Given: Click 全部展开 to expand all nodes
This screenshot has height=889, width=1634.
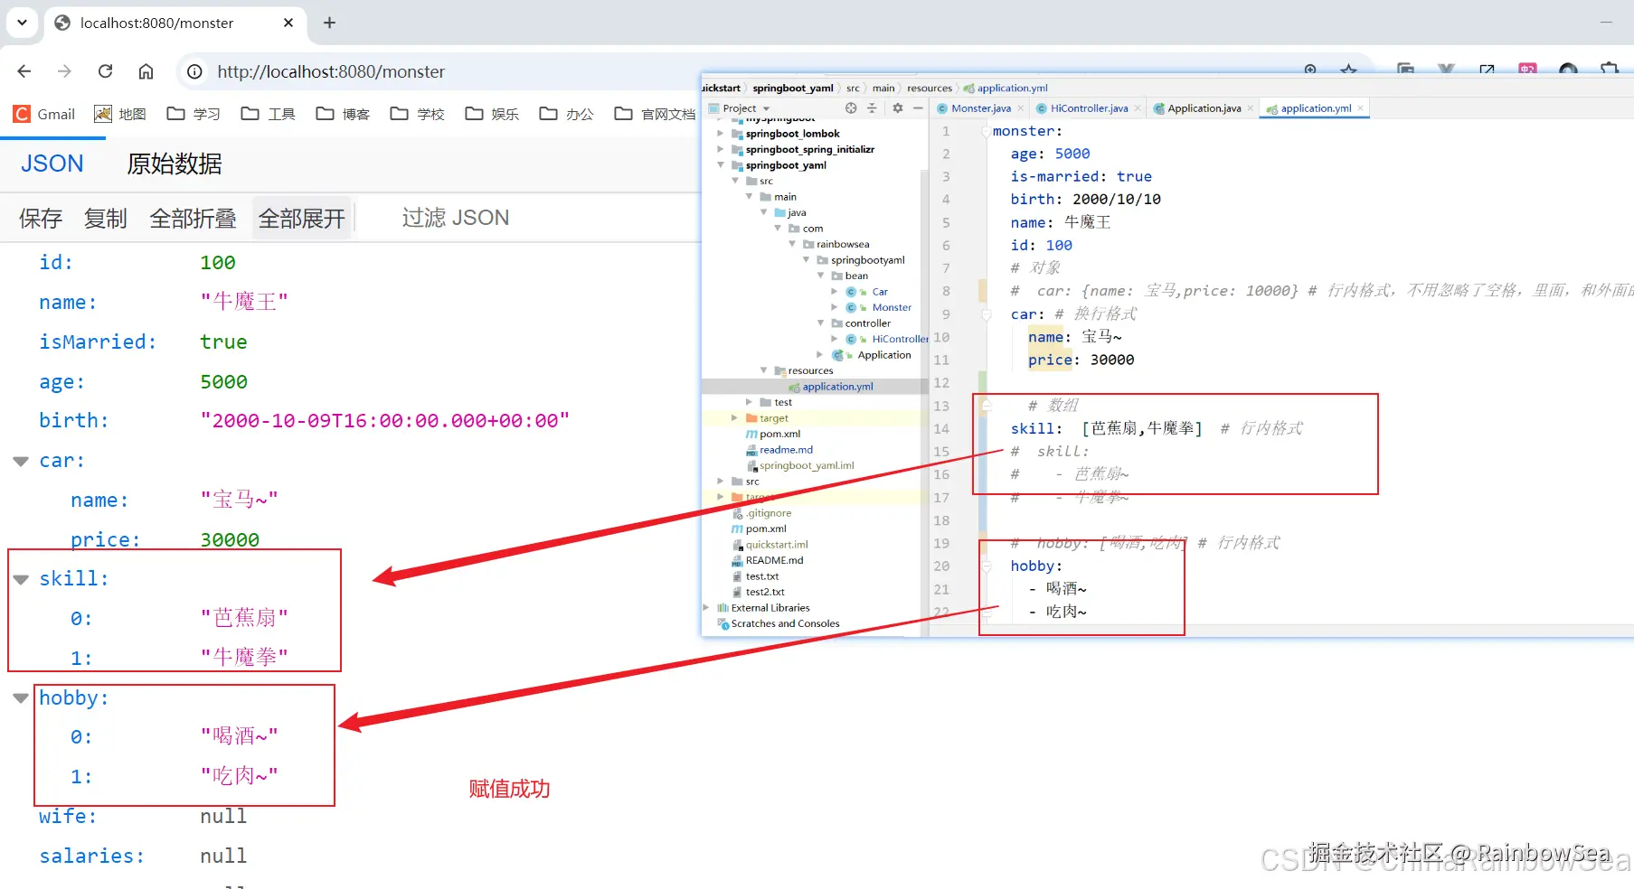Looking at the screenshot, I should (x=301, y=219).
